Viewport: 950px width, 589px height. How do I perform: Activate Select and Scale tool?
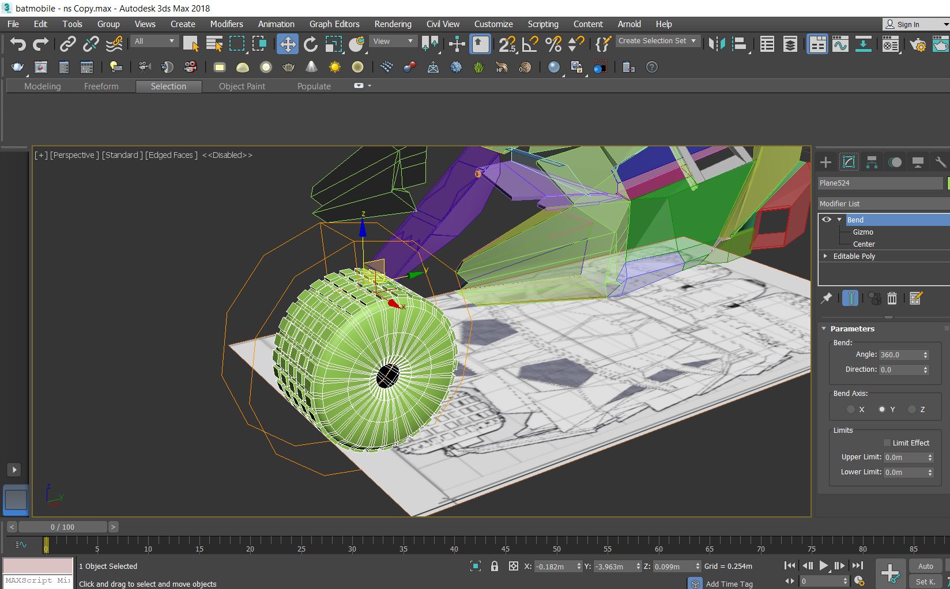pyautogui.click(x=333, y=44)
